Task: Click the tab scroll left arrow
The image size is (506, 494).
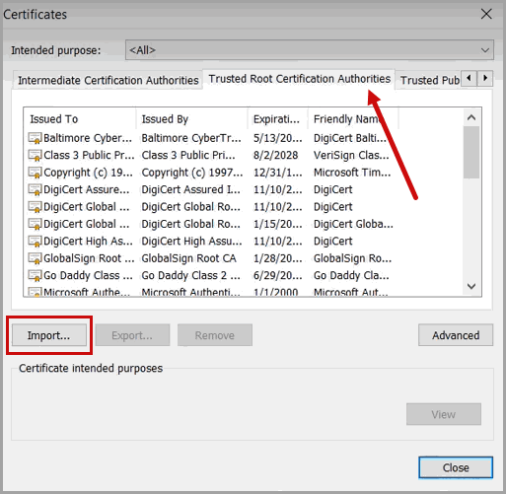Action: point(470,78)
